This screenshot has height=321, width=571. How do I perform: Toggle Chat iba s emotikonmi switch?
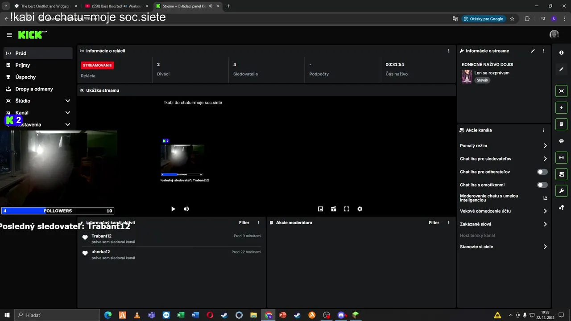[542, 185]
